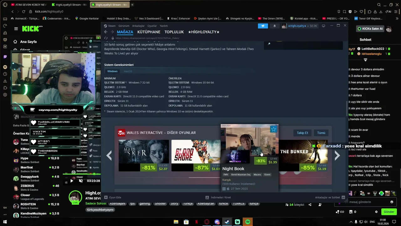Viewport: 401px width, 226px height.
Task: Open new browser tab with plus
Action: (x=132, y=5)
